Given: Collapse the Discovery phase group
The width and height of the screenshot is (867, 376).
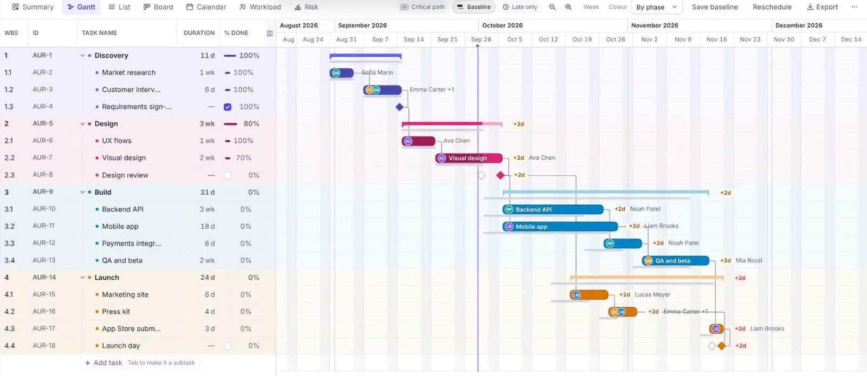Looking at the screenshot, I should pos(82,56).
